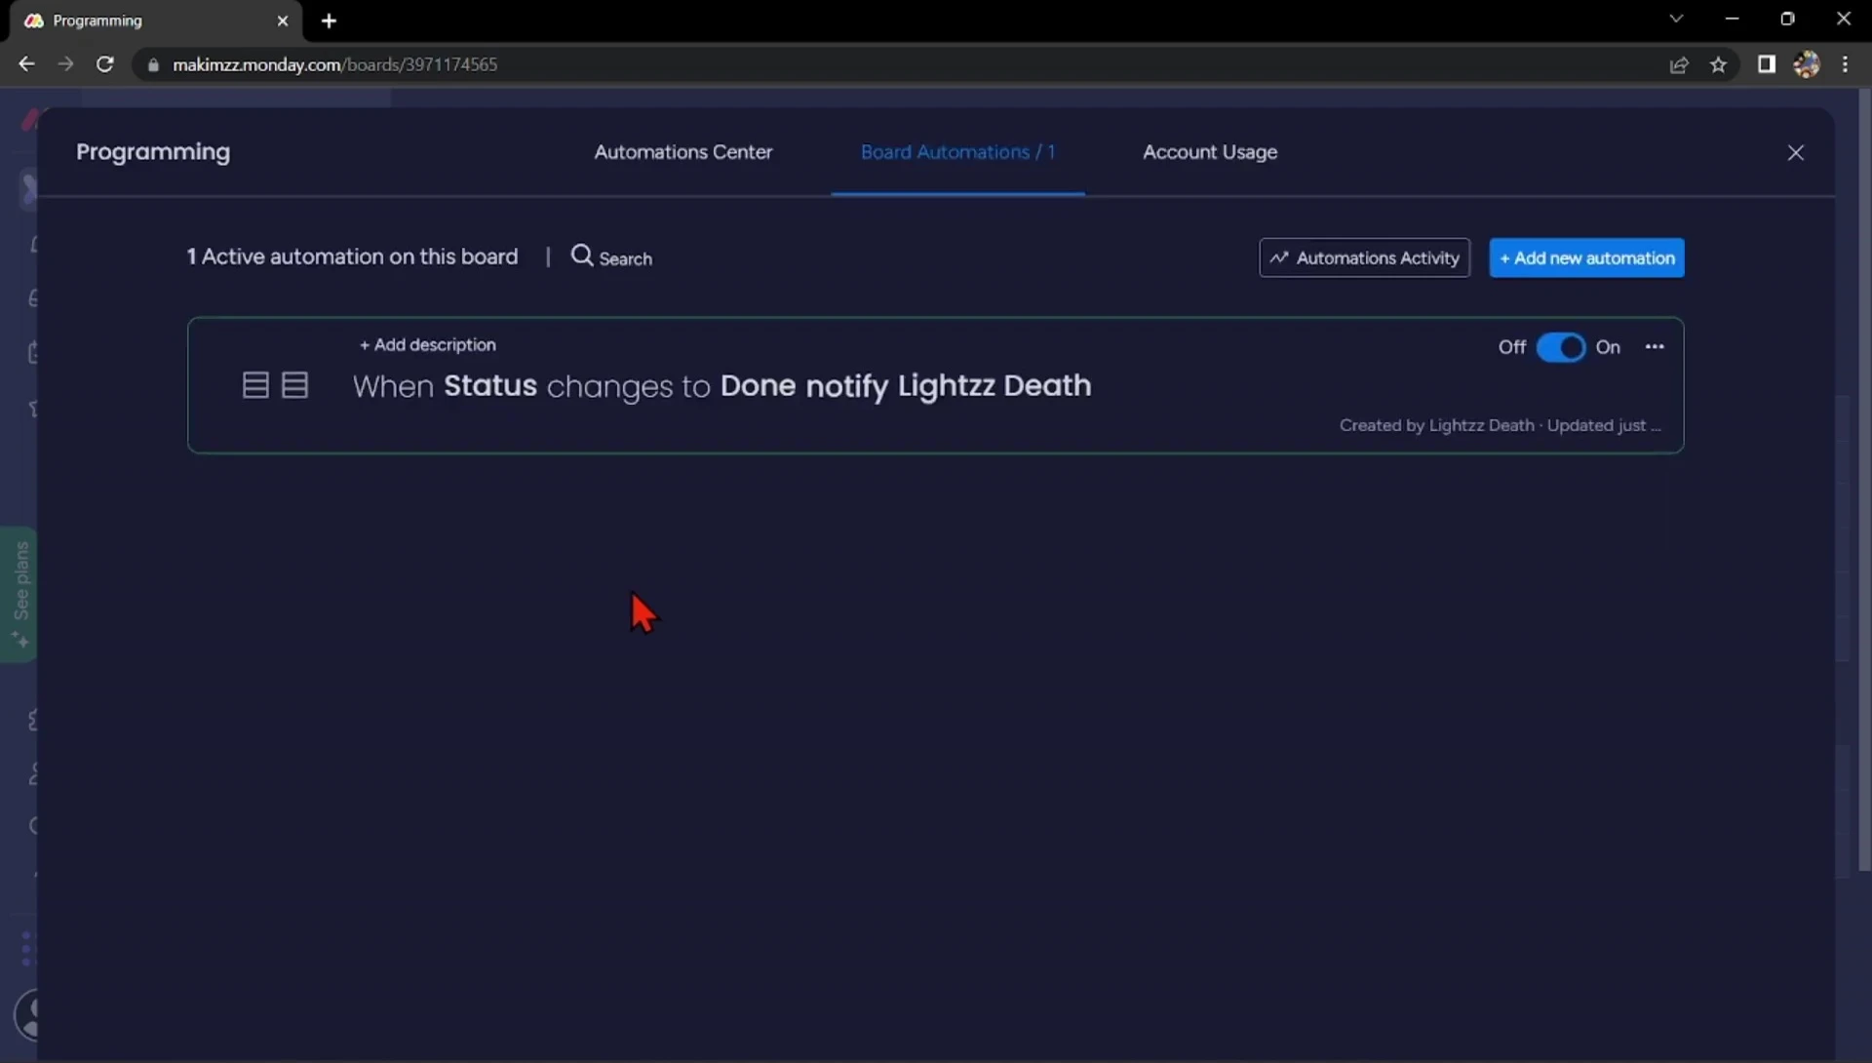Click the Done value in the automation
This screenshot has width=1872, height=1063.
pos(758,385)
